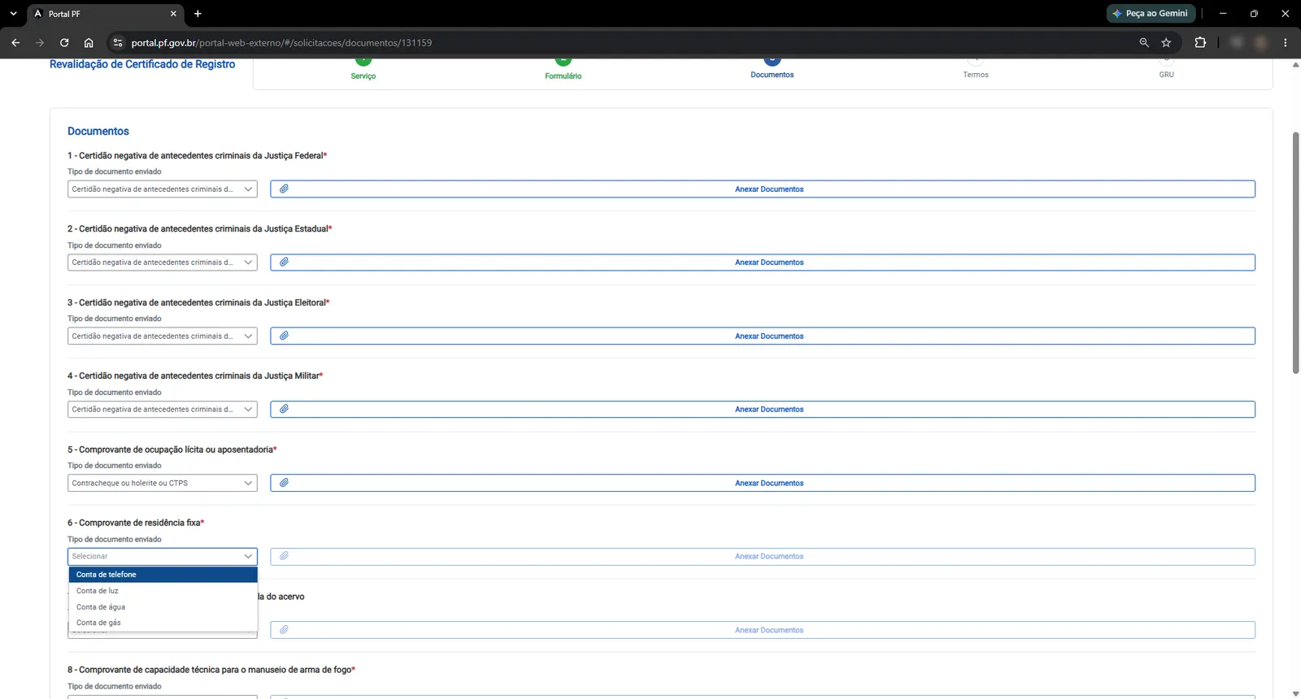Open document type dropdown for Justiça Federal
The image size is (1301, 699).
point(163,189)
